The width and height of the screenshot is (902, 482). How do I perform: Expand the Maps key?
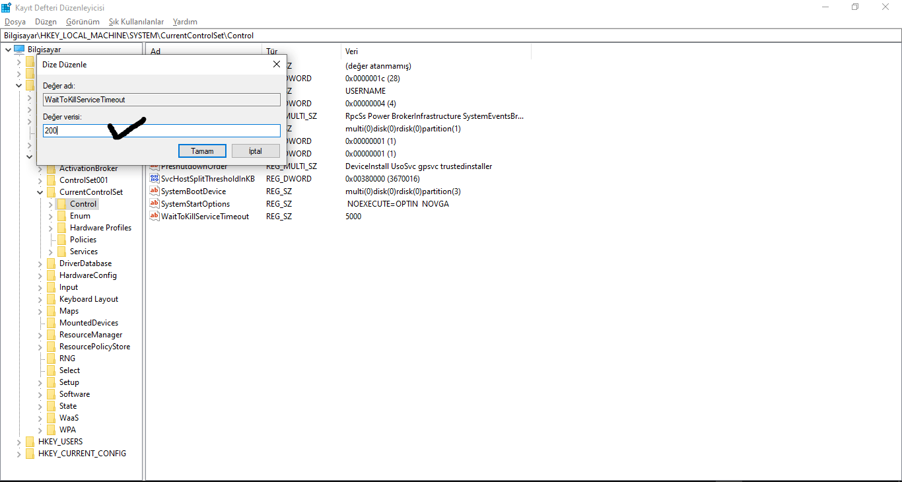click(x=40, y=311)
